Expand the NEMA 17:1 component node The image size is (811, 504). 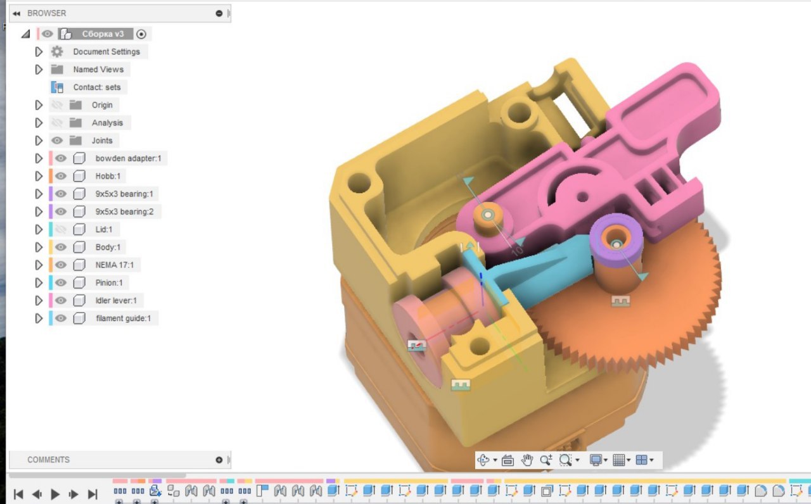pyautogui.click(x=39, y=265)
